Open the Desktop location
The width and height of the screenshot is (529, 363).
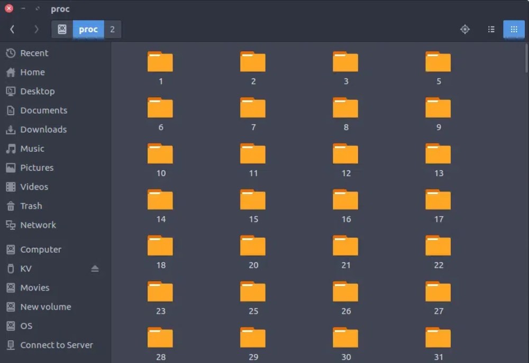point(37,91)
